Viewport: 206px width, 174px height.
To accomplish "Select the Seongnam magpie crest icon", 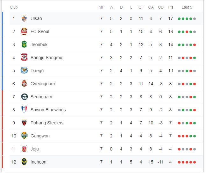I will [24, 97].
